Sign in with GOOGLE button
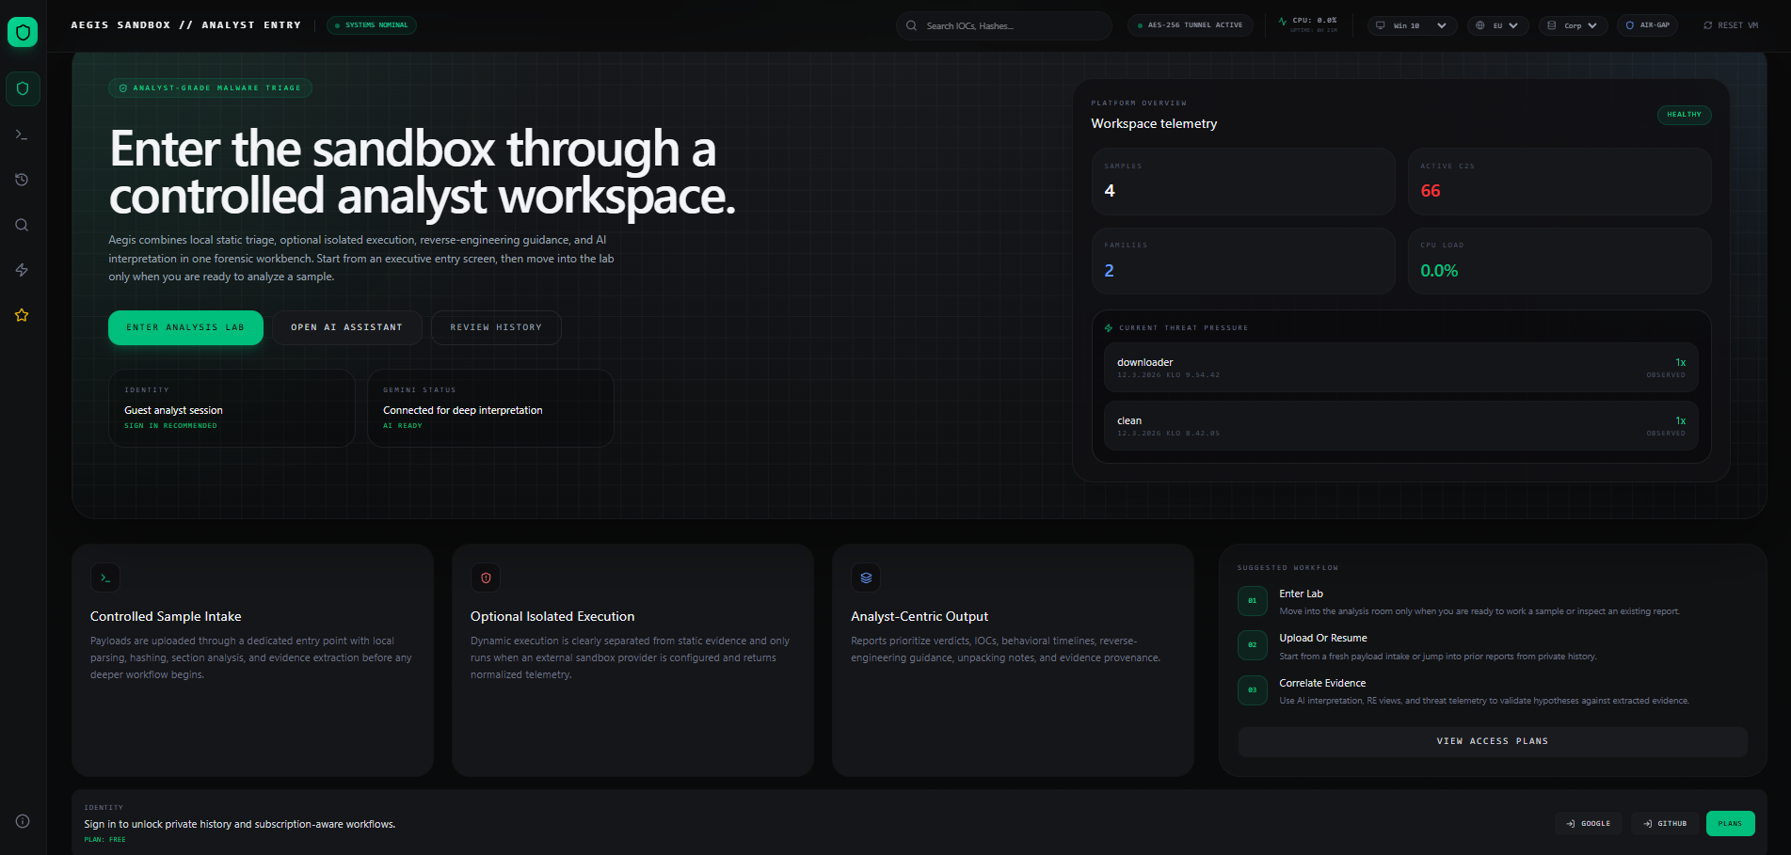Viewport: 1791px width, 855px height. [1589, 823]
